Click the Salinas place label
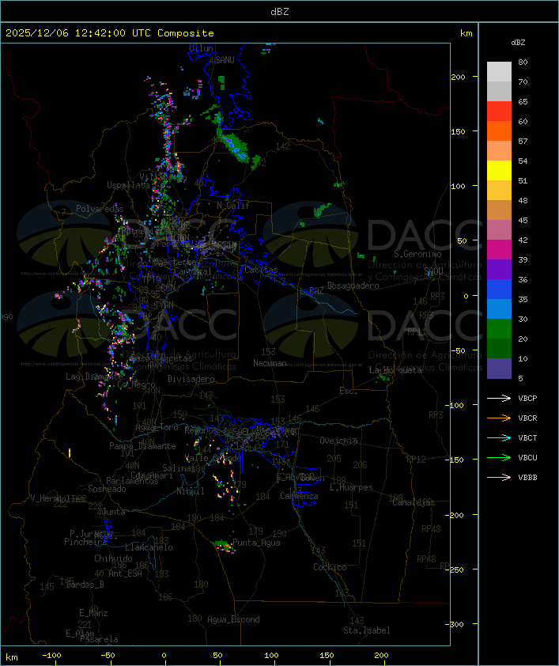 click(179, 468)
